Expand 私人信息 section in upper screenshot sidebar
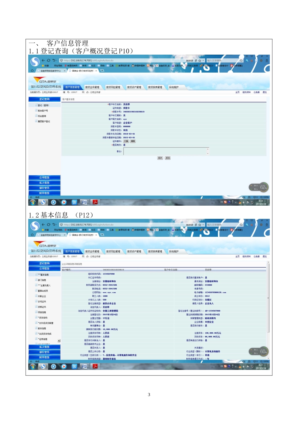 tap(44, 183)
